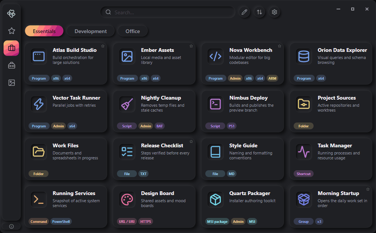376x233 pixels.
Task: Click the Release Checklist list icon
Action: 127,152
